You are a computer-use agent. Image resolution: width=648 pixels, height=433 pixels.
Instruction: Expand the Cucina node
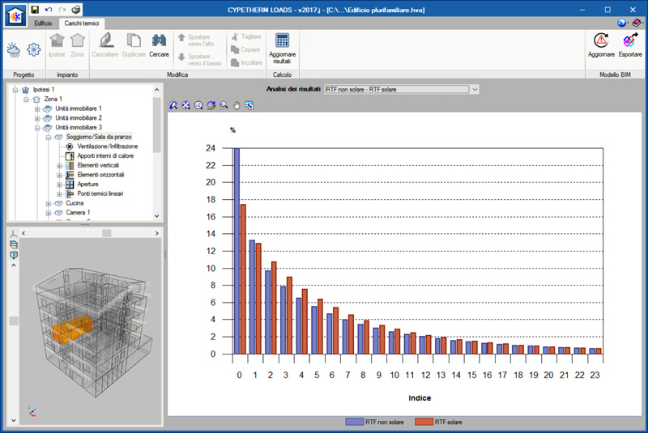pos(49,203)
